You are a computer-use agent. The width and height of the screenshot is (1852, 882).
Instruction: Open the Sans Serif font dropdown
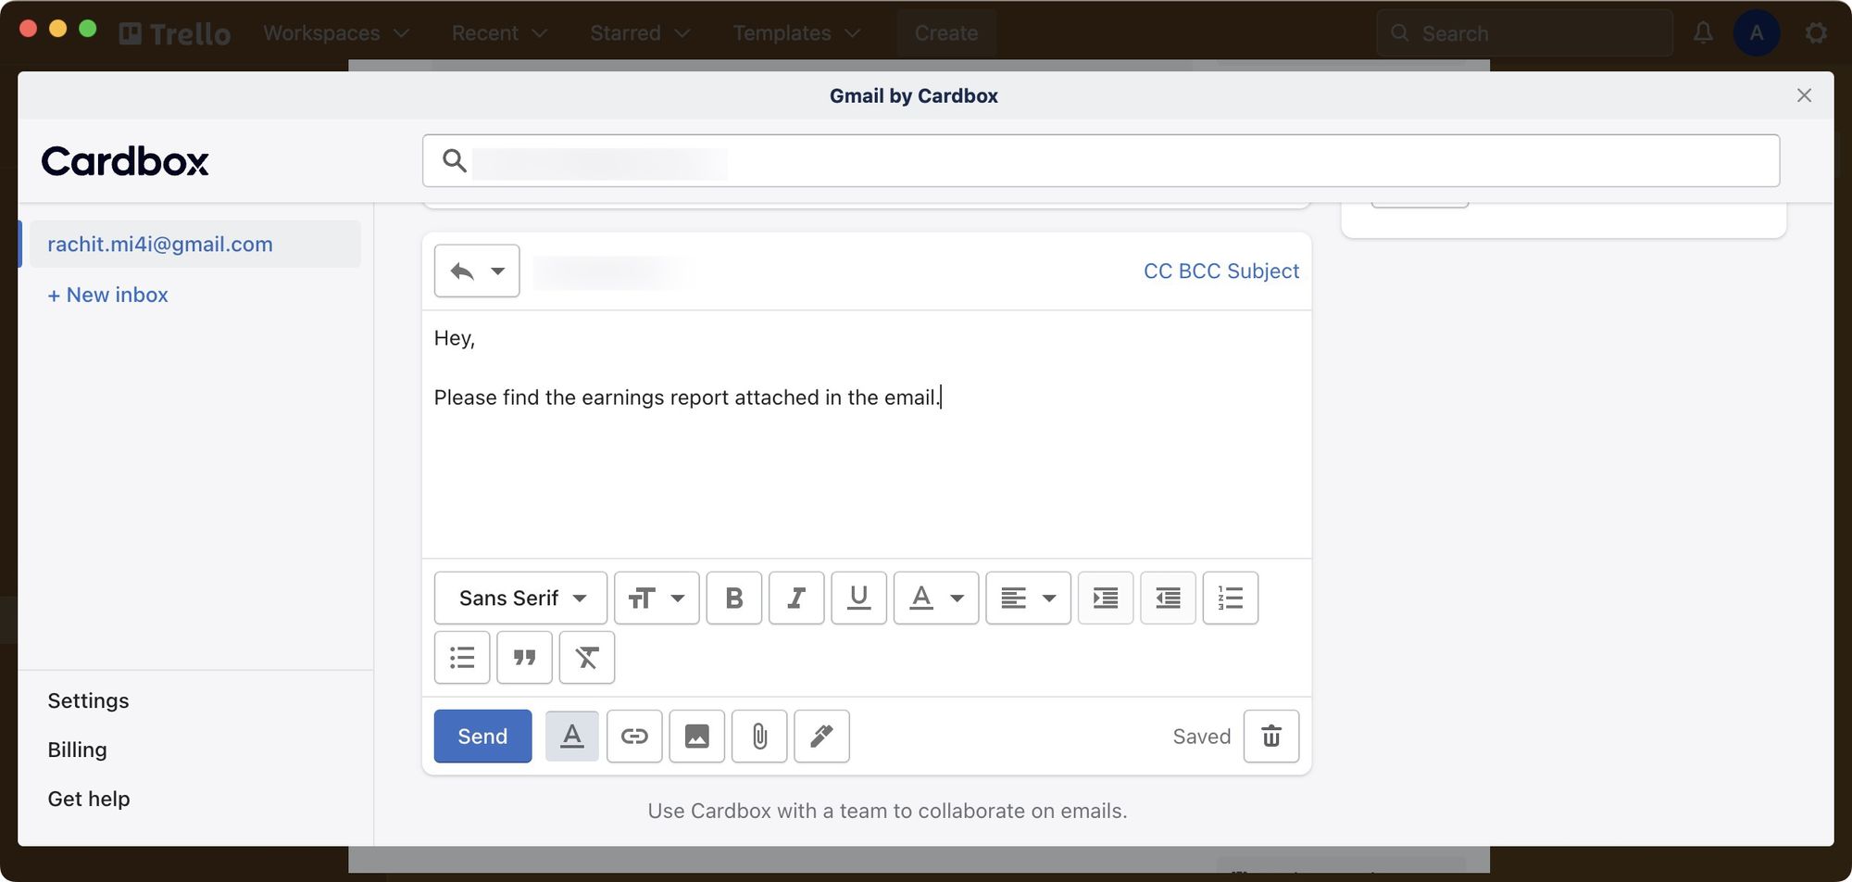click(x=520, y=598)
